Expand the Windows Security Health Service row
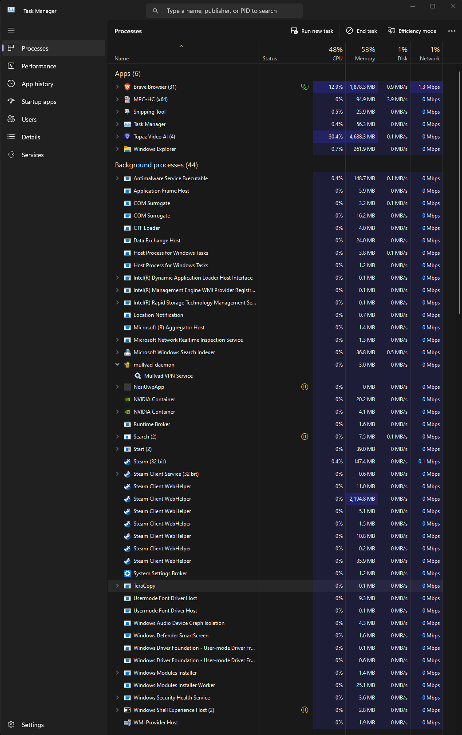 click(x=117, y=698)
